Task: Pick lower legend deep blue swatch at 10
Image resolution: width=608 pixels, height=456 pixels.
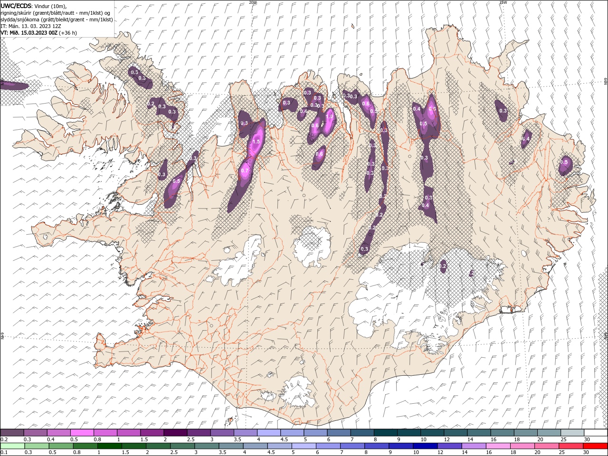Action: pos(424,446)
